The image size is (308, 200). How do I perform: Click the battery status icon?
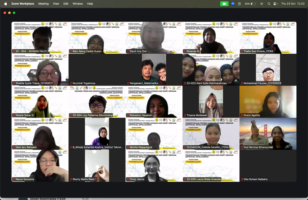tap(253, 4)
